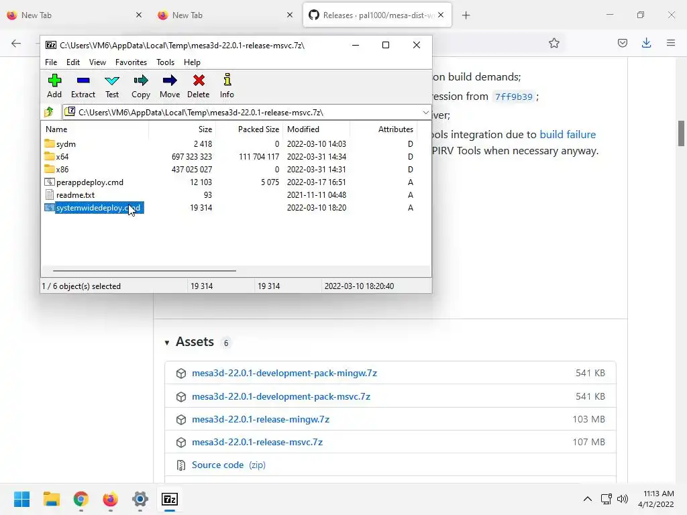687x515 pixels.
Task: Click the Add toolbar icon in 7-Zip
Action: pyautogui.click(x=54, y=86)
